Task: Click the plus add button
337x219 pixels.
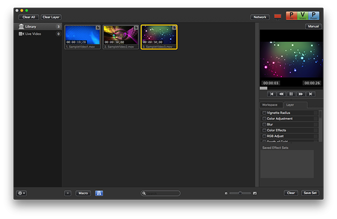Action: (68, 193)
